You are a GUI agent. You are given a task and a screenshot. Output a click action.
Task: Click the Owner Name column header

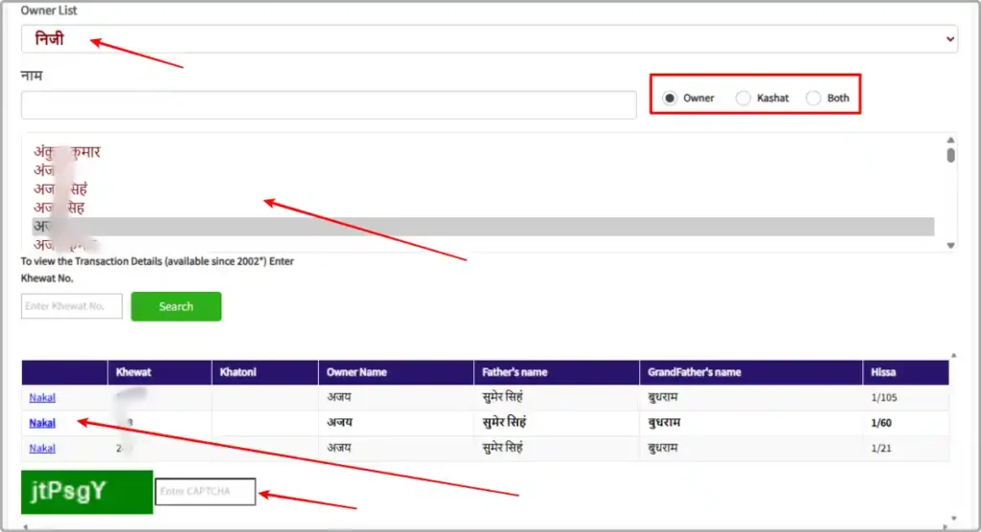tap(356, 372)
